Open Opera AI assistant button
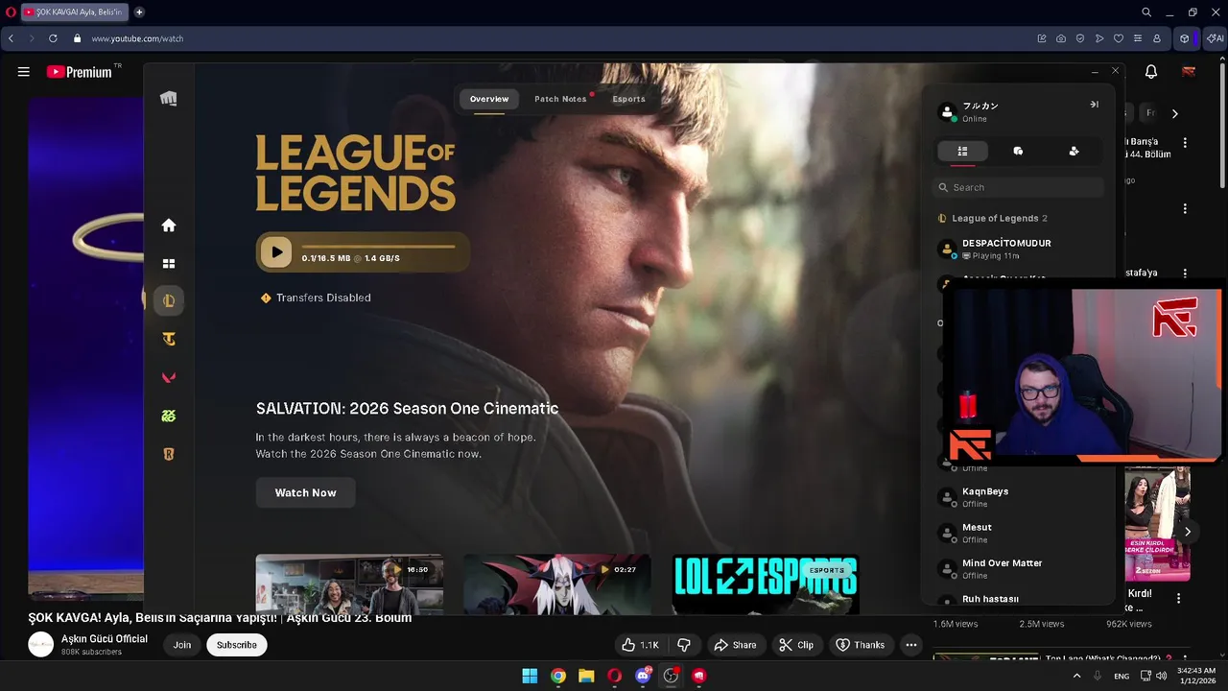Screen dimensions: 1228x691 1216,38
